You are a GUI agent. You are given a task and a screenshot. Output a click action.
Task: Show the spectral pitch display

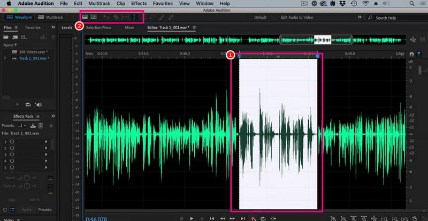[x=94, y=17]
